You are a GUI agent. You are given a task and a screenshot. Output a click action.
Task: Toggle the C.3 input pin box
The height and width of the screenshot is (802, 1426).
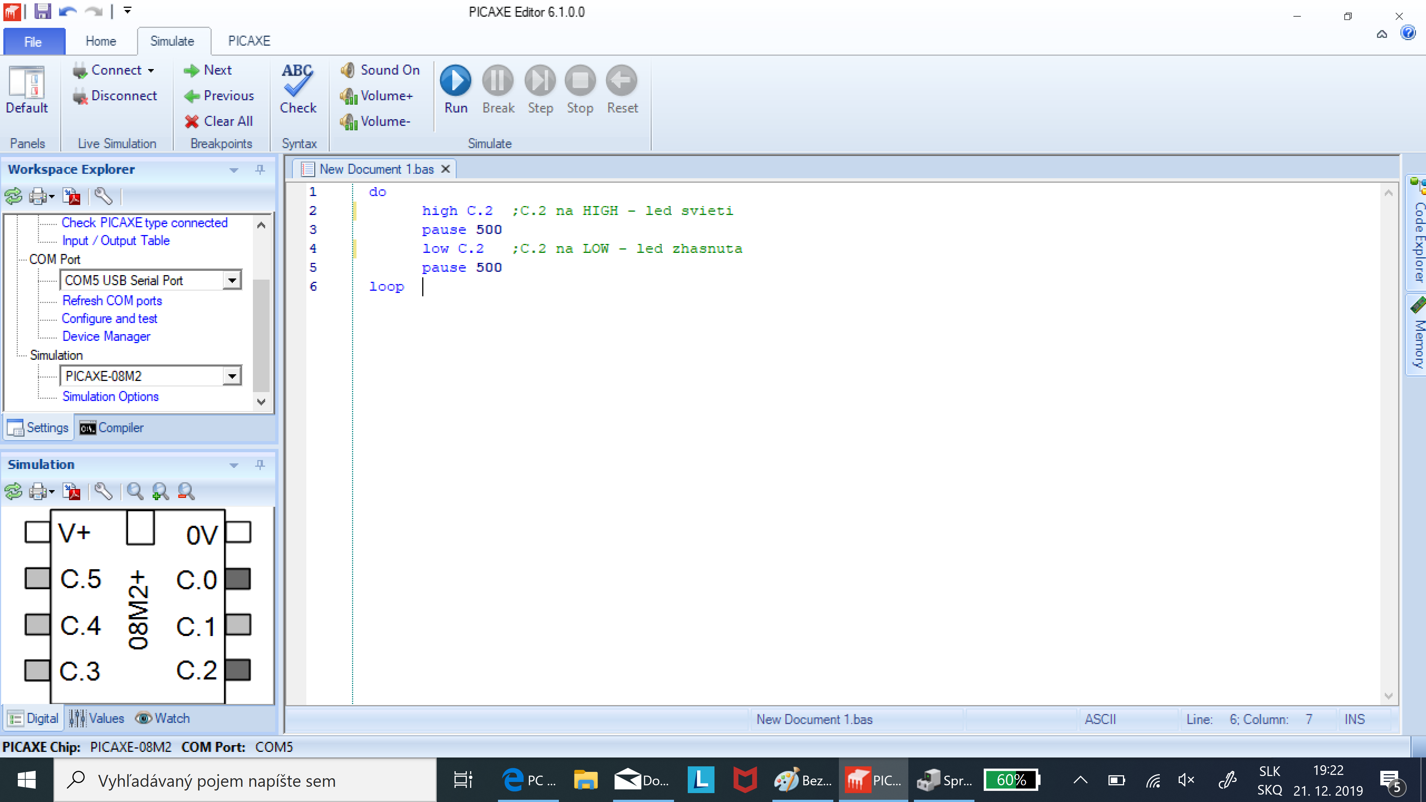point(37,670)
